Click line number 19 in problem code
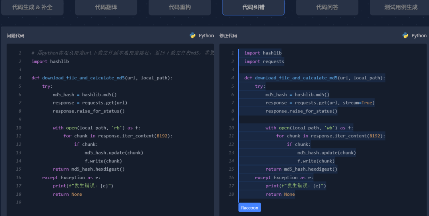 pyautogui.click(x=18, y=202)
